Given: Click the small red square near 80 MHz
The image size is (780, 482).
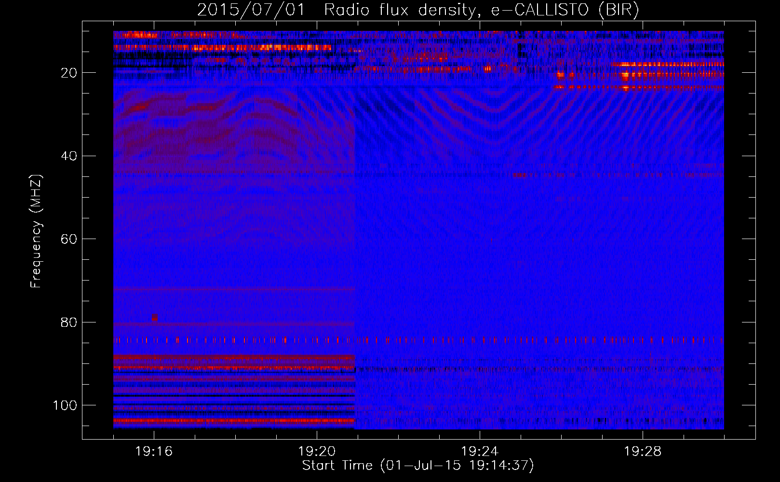Looking at the screenshot, I should (155, 318).
